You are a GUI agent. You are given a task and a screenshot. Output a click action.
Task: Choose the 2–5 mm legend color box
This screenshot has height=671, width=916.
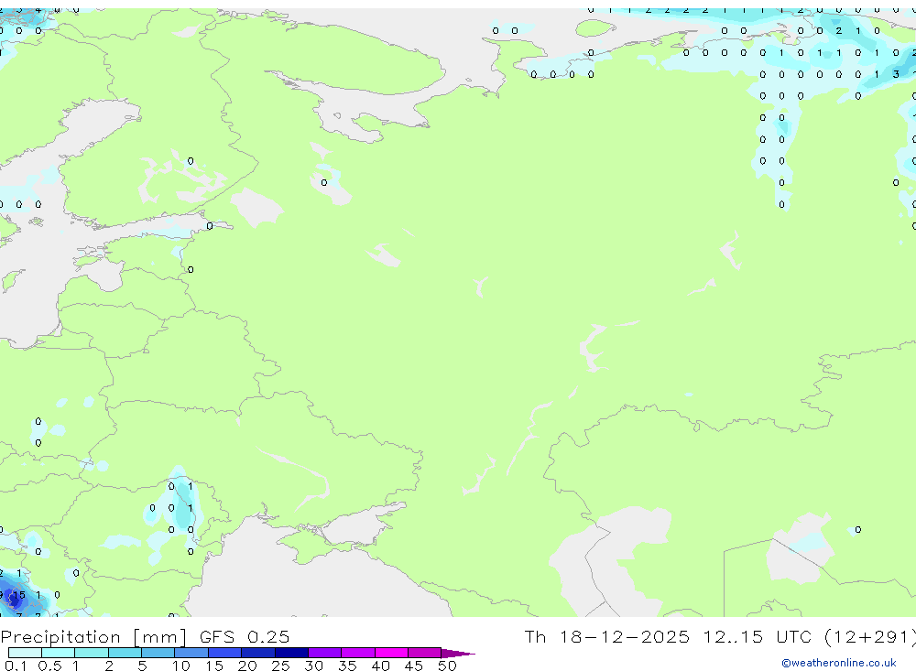pyautogui.click(x=125, y=653)
